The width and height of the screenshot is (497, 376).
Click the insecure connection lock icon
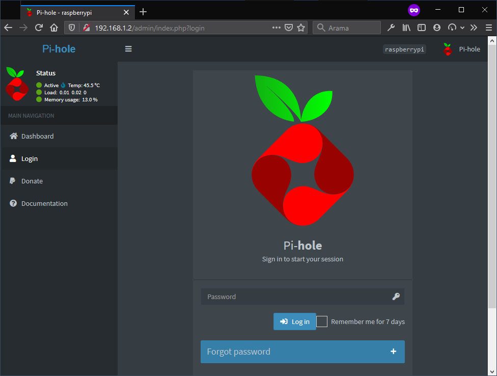click(87, 28)
